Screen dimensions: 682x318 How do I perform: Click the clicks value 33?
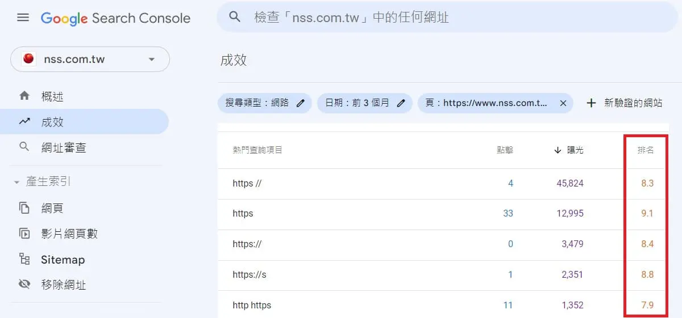tap(508, 214)
